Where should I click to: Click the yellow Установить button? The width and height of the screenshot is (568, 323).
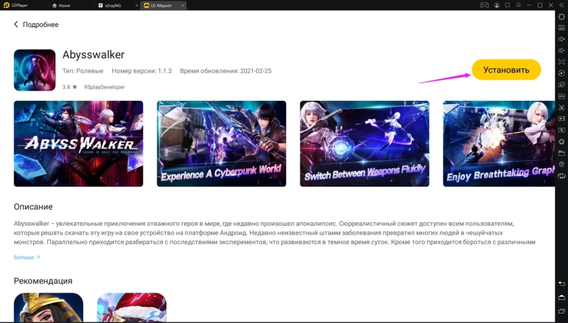pyautogui.click(x=506, y=70)
